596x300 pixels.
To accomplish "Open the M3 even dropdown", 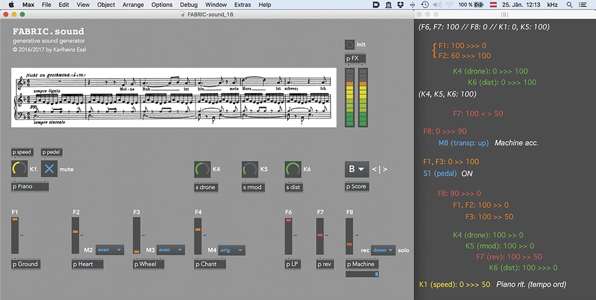I will (171, 250).
